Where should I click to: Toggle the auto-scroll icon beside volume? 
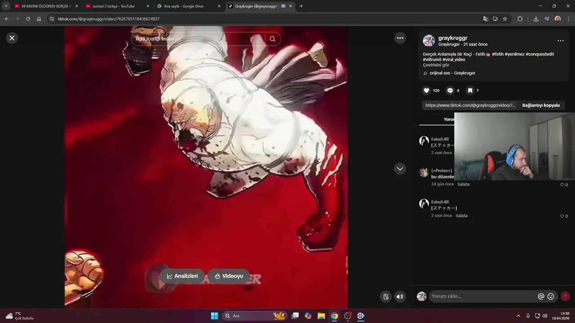tap(385, 297)
